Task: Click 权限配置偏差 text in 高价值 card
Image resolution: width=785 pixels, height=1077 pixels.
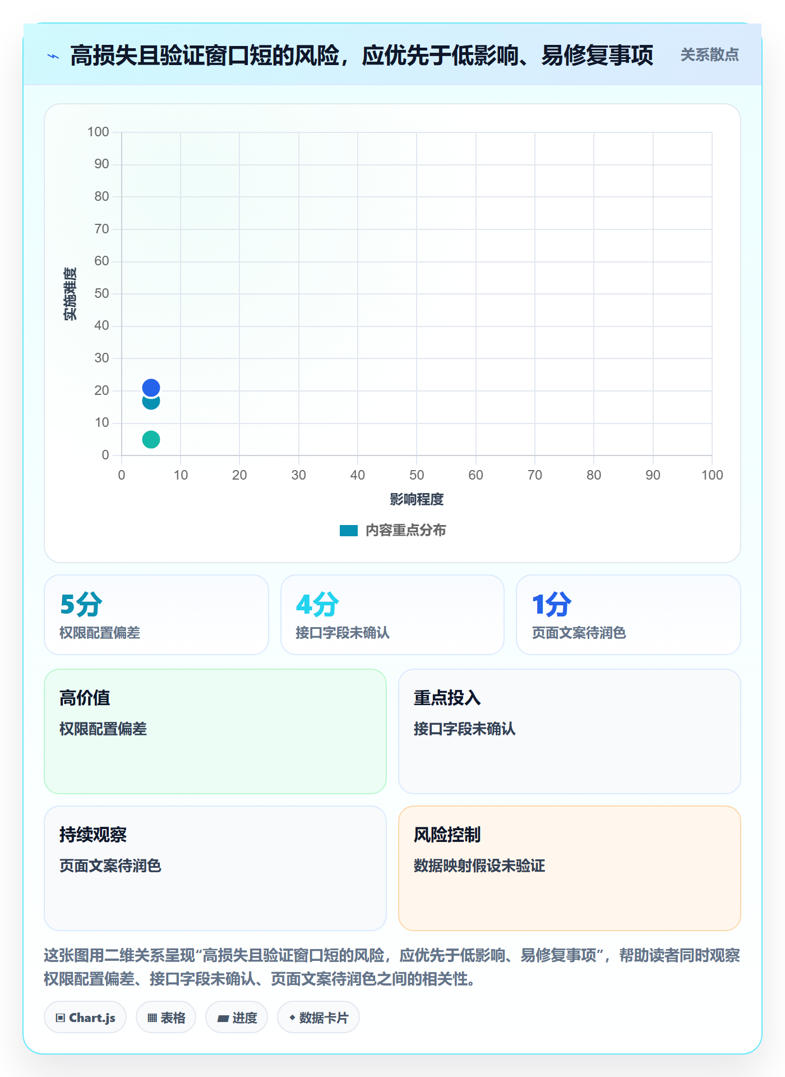Action: [x=103, y=729]
